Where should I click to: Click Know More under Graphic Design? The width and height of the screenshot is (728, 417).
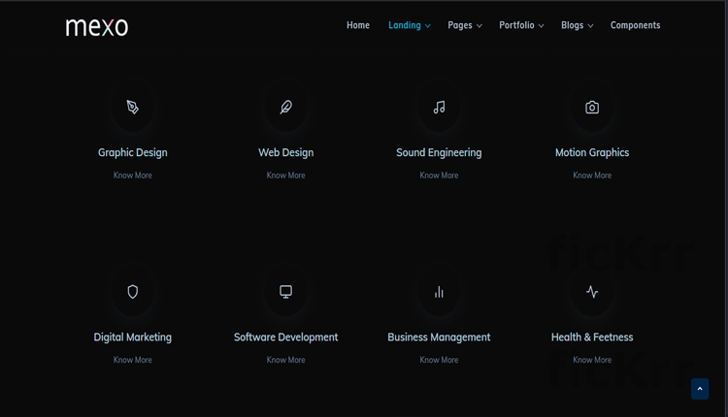pos(133,176)
